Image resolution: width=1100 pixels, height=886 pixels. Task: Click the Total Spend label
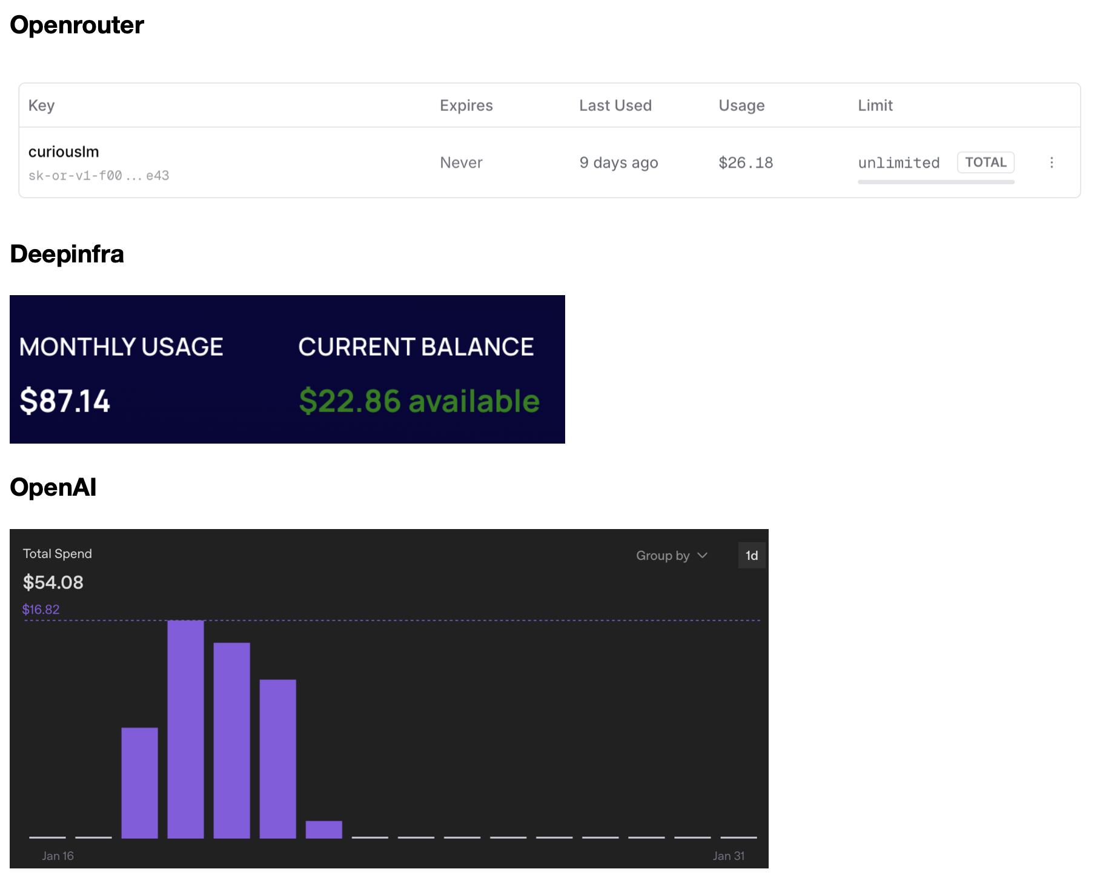tap(58, 554)
